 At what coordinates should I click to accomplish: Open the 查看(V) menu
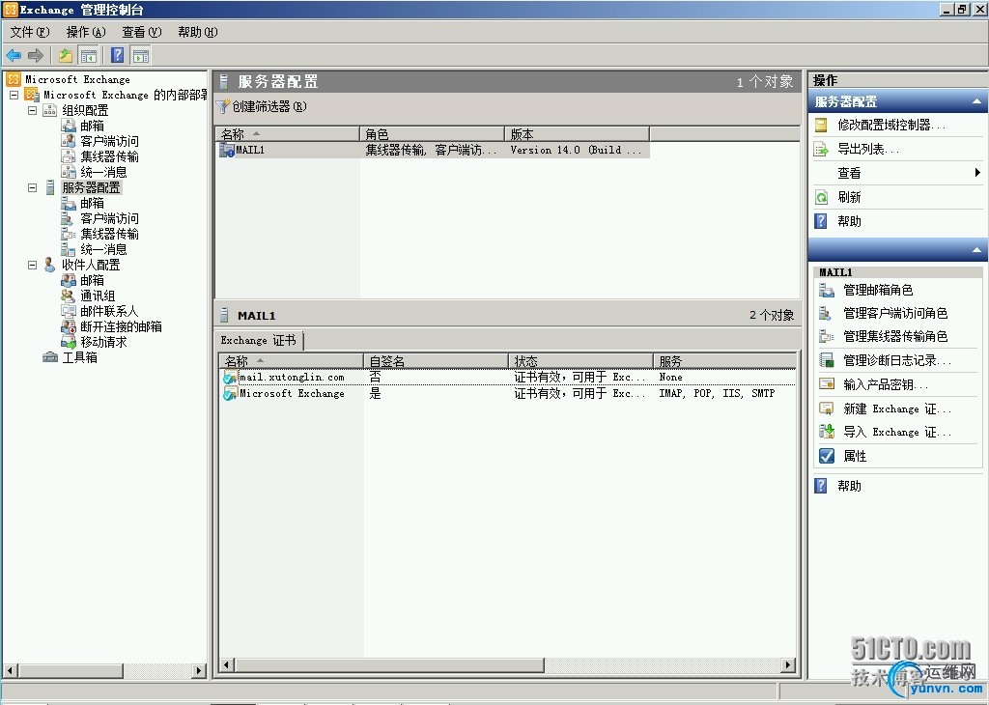click(141, 32)
